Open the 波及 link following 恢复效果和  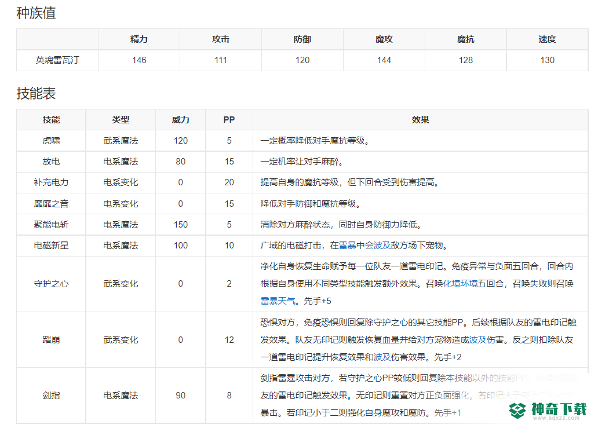coord(382,357)
